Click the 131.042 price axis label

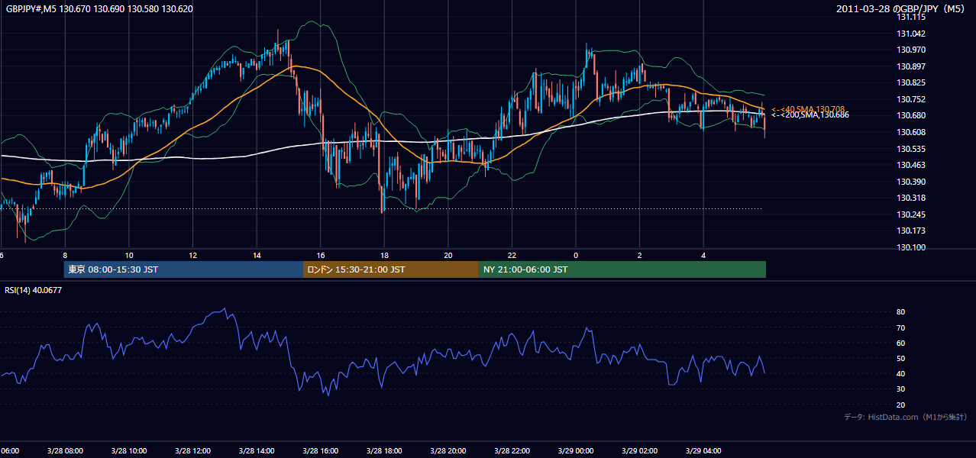pos(910,34)
